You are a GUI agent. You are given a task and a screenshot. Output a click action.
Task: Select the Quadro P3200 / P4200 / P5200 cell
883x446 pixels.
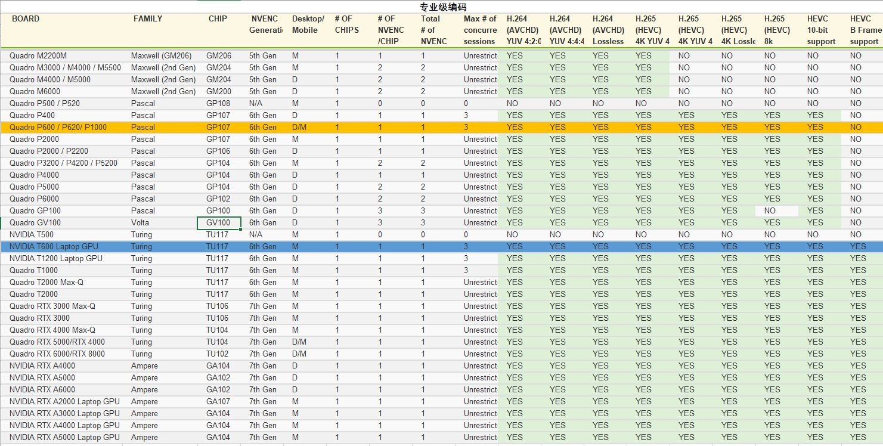[61, 163]
